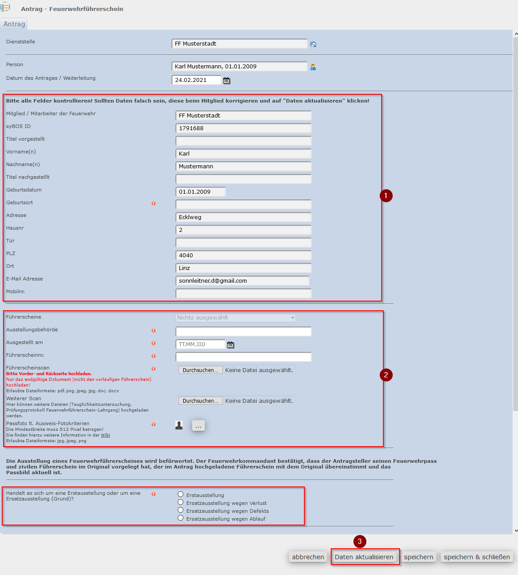
Task: Click the syBOS ID field
Action: [243, 128]
